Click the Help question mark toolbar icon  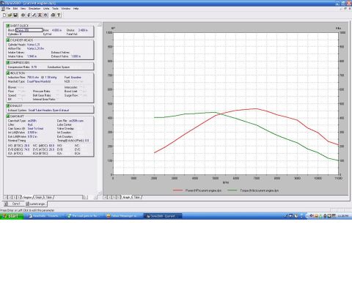pos(59,15)
